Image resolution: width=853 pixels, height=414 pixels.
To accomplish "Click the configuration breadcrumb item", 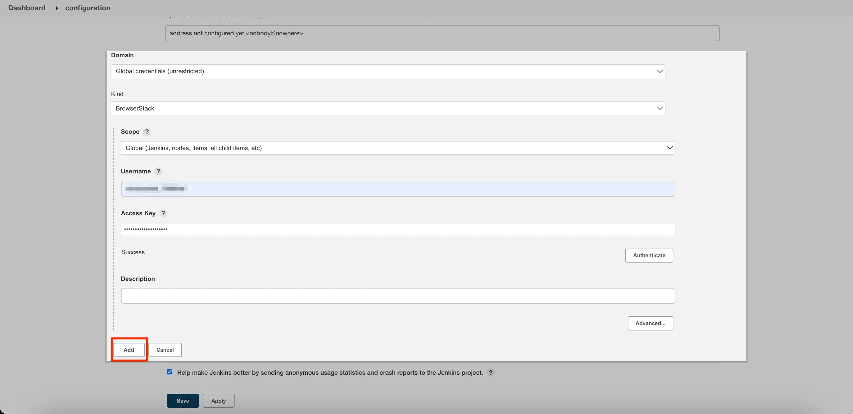I will (x=88, y=8).
